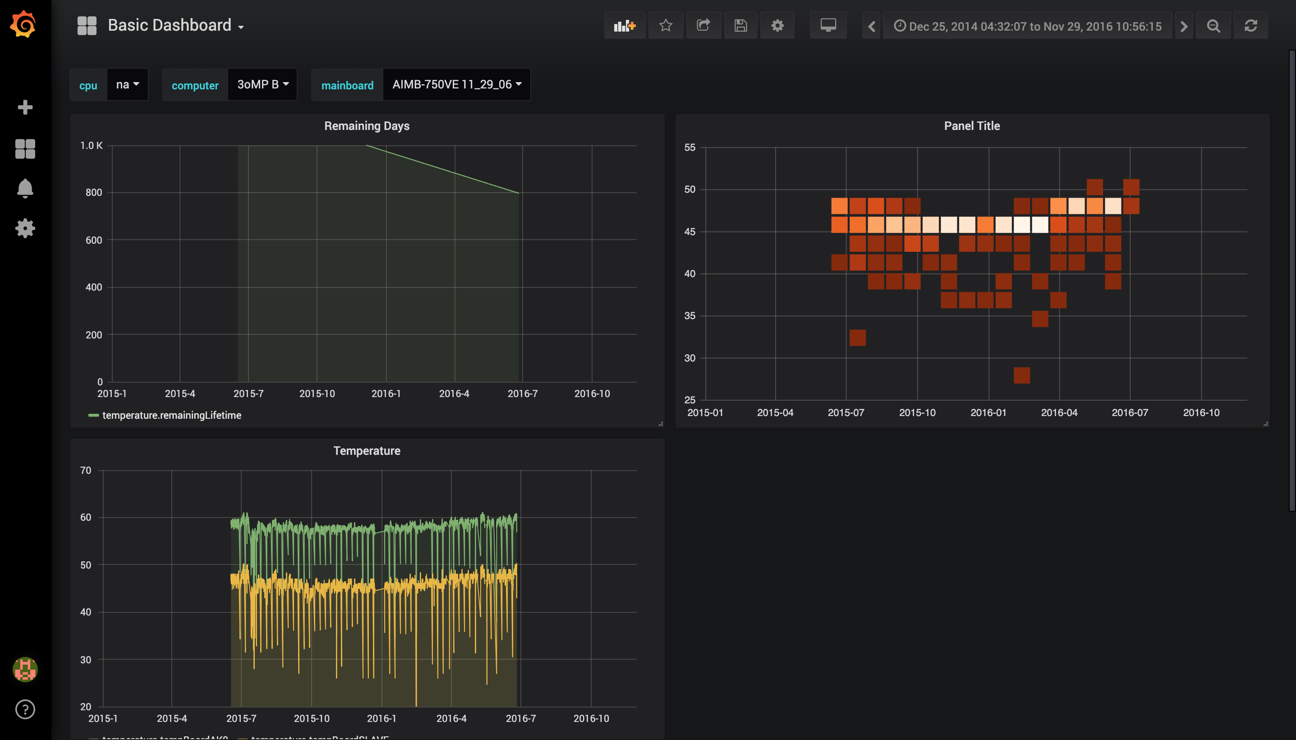Screen dimensions: 1296x740
Task: Open the Temperature panel title menu
Action: pyautogui.click(x=367, y=451)
